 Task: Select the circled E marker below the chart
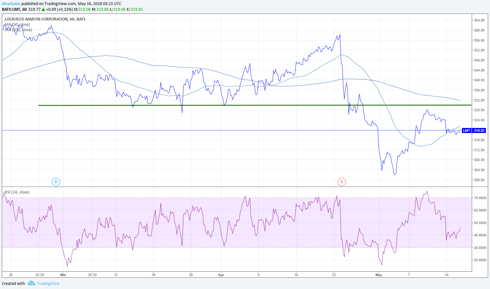pyautogui.click(x=342, y=182)
